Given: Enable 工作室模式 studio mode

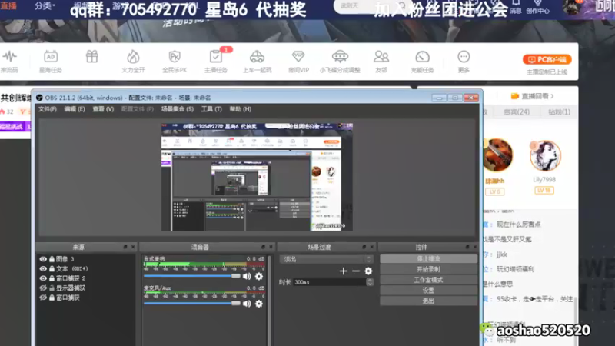Looking at the screenshot, I should (428, 280).
